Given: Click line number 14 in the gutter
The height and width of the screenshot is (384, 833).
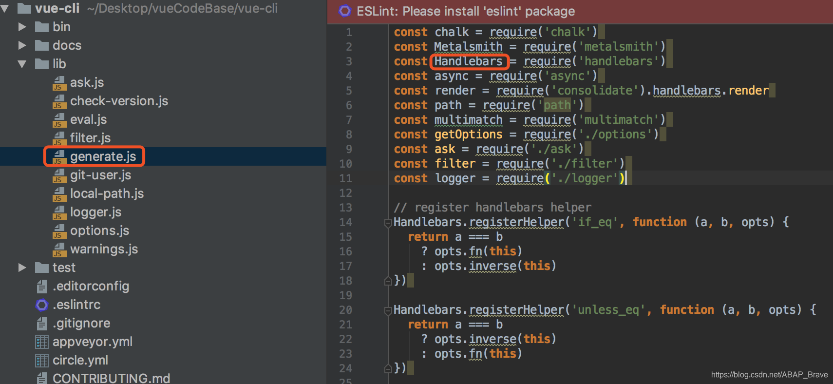Looking at the screenshot, I should click(345, 222).
